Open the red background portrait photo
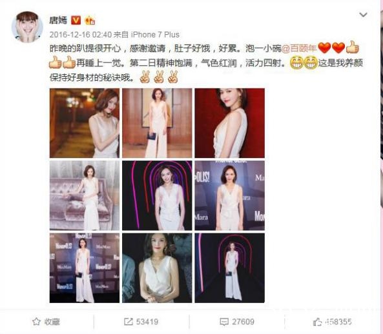This screenshot has width=383, height=334. [229, 123]
